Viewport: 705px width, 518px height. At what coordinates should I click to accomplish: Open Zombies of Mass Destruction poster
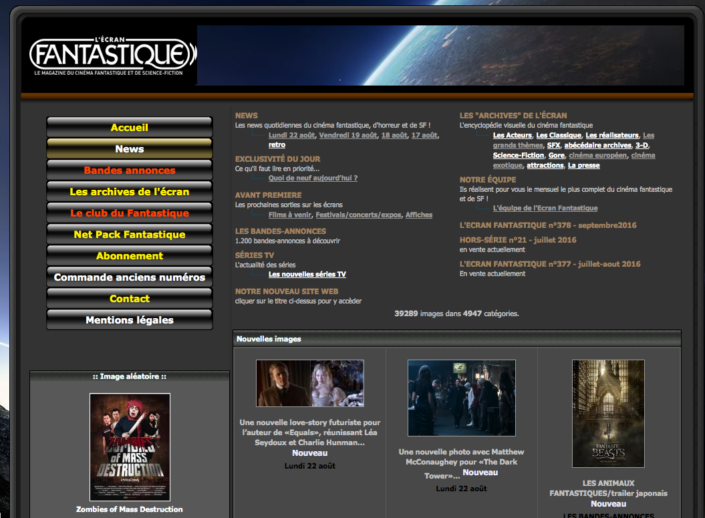click(x=130, y=446)
